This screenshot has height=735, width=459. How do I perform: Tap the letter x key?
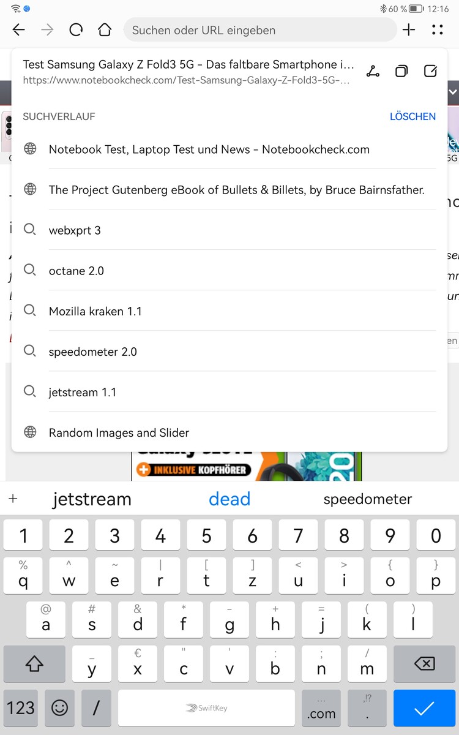tap(138, 664)
